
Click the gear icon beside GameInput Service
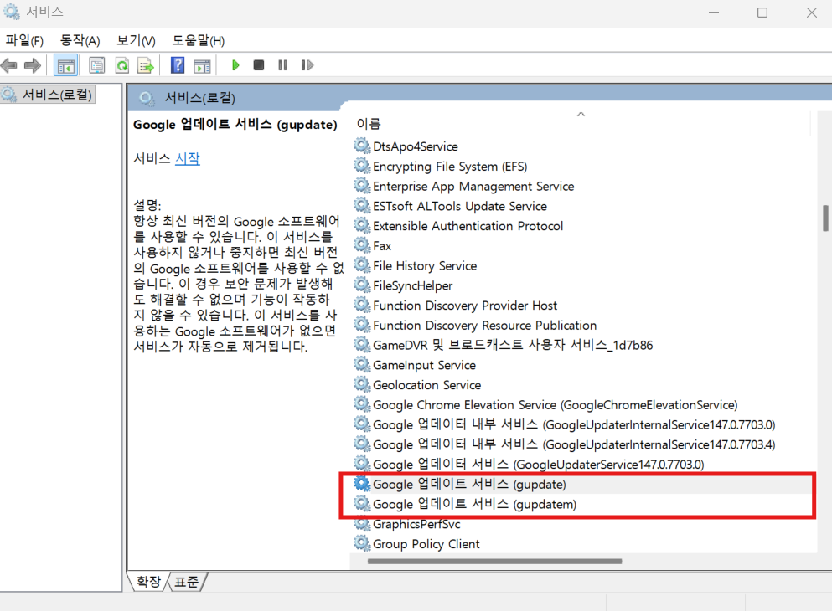coord(363,365)
